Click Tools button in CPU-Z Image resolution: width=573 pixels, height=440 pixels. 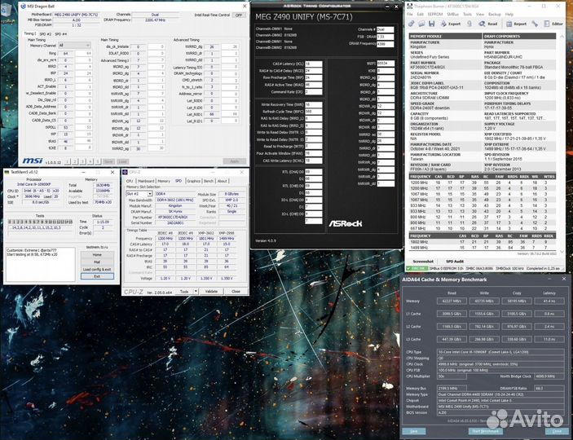[x=184, y=292]
